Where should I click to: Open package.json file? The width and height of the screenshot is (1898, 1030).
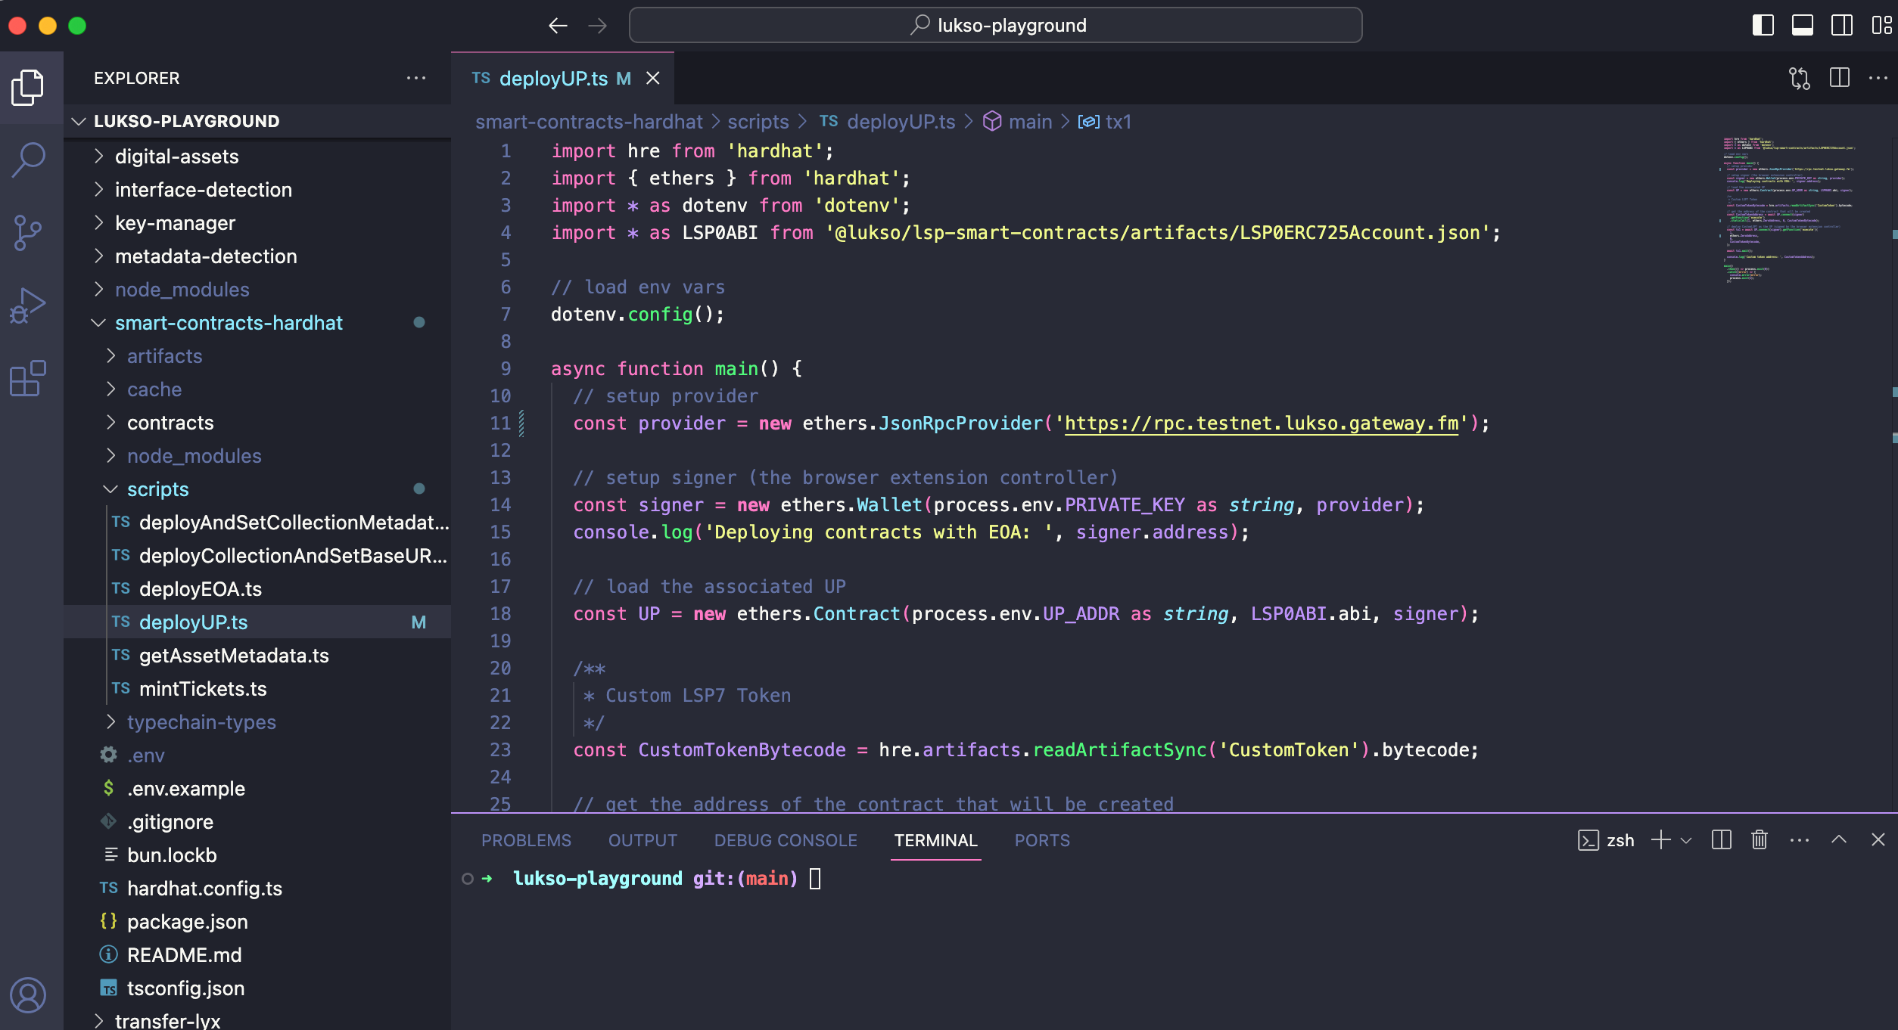click(257, 922)
